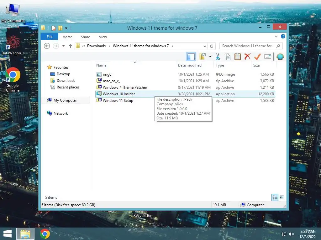
Task: Select Windows 7 Theme Patcher file
Action: click(185, 87)
